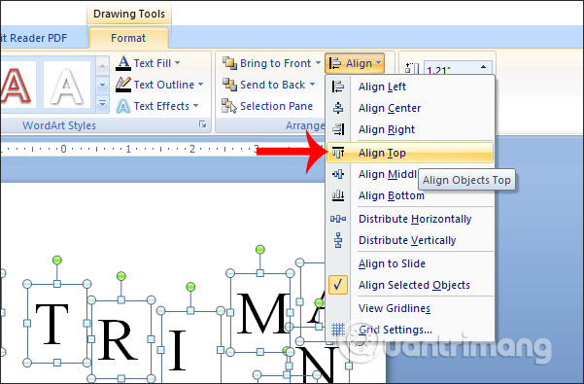Click the Align Left icon
Viewport: 584px width, 384px height.
pyautogui.click(x=338, y=87)
